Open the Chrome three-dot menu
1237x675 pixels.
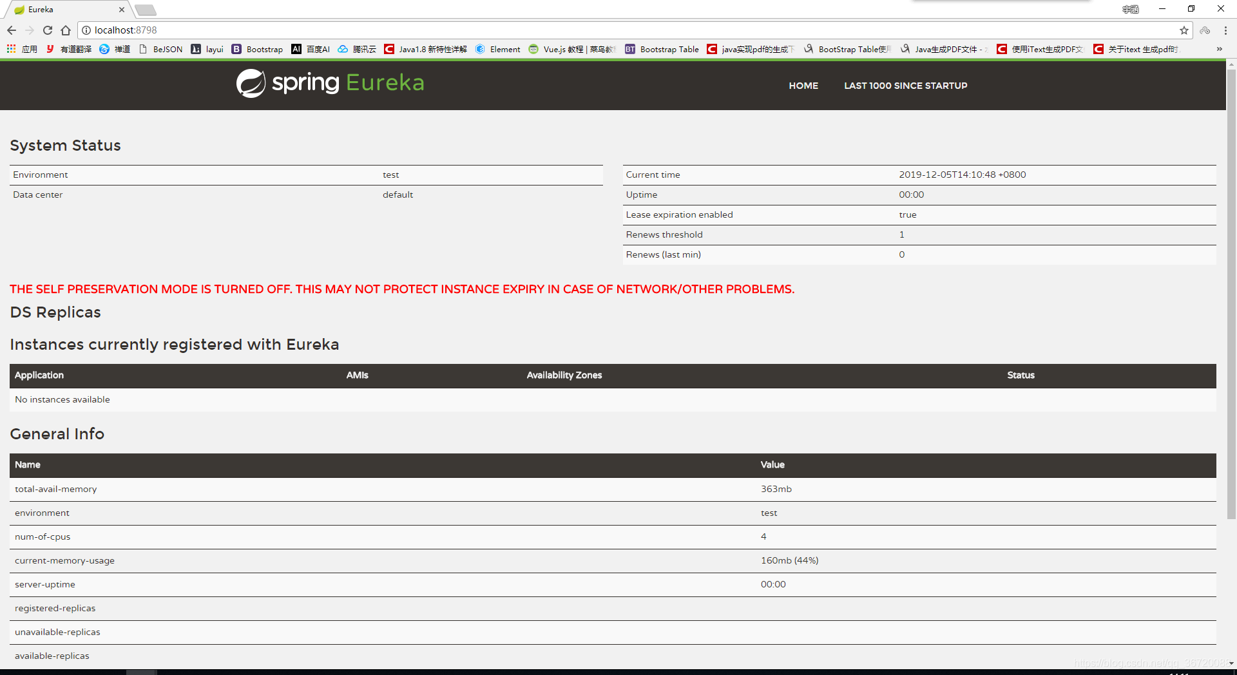[1225, 30]
